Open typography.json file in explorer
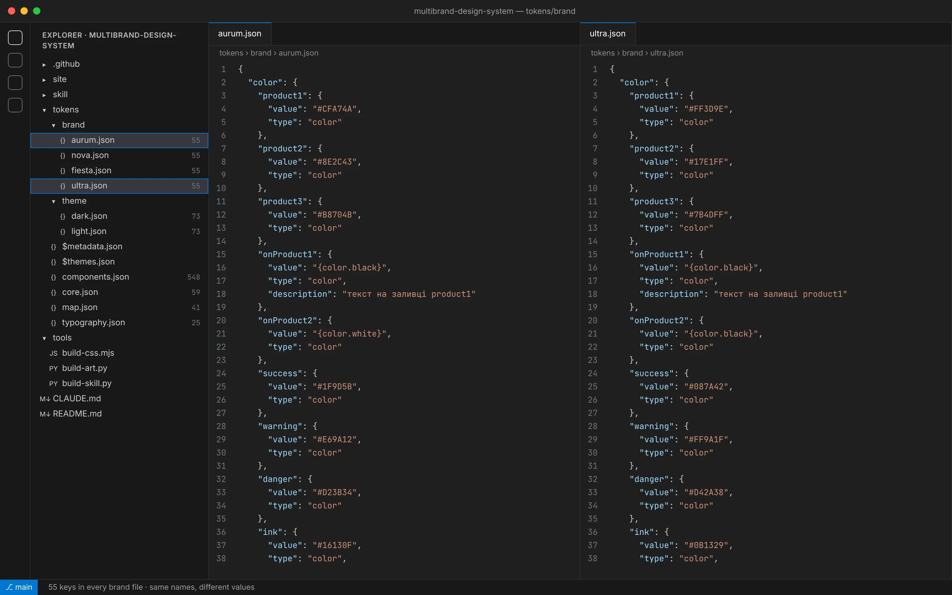The height and width of the screenshot is (595, 952). click(119, 323)
